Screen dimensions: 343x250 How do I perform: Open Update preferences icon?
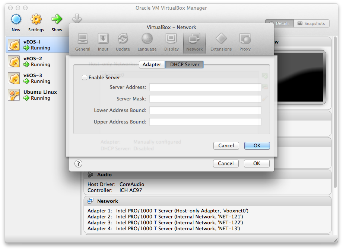coord(123,39)
